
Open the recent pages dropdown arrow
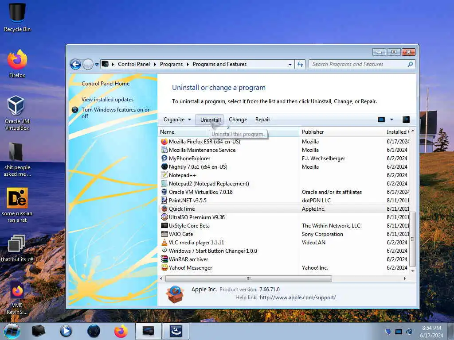pyautogui.click(x=97, y=65)
